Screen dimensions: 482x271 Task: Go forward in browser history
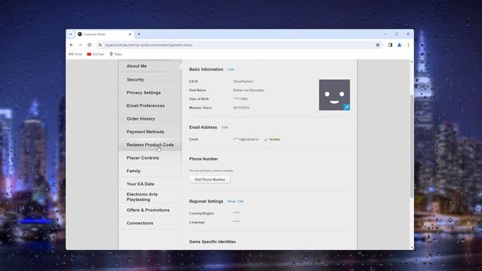click(x=81, y=45)
